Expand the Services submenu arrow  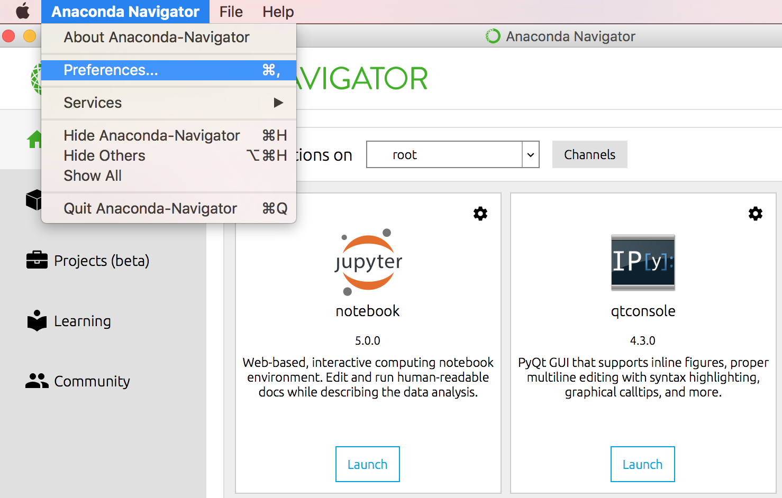point(278,103)
